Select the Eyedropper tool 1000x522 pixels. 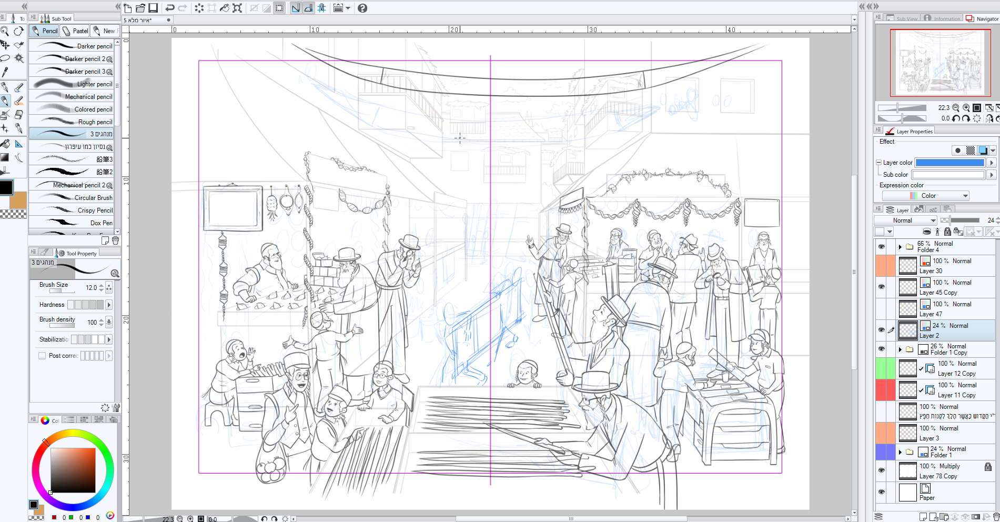5,72
